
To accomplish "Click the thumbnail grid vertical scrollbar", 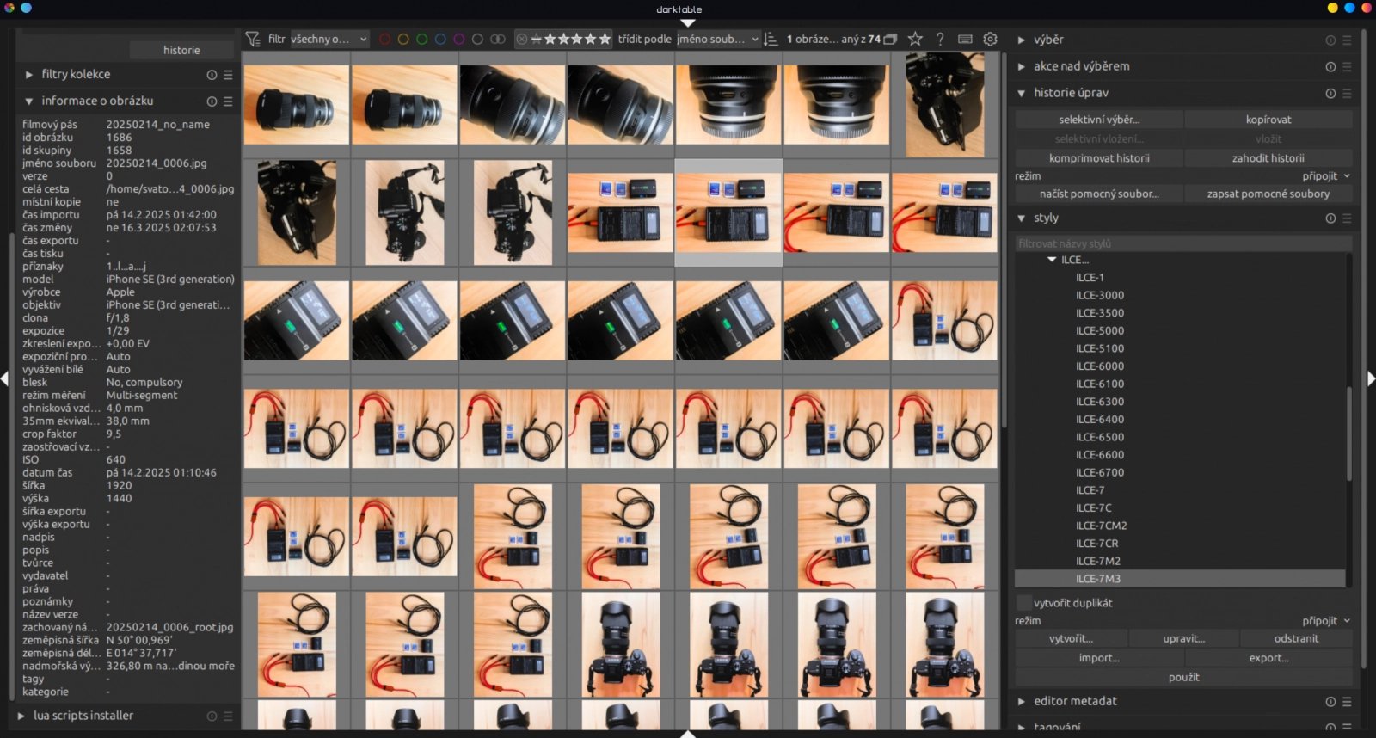I will tap(1004, 241).
